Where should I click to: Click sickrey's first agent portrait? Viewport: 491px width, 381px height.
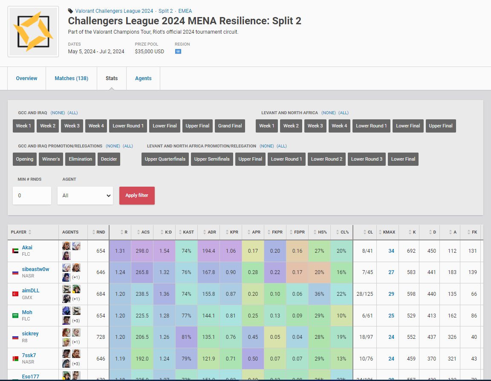[x=66, y=332]
